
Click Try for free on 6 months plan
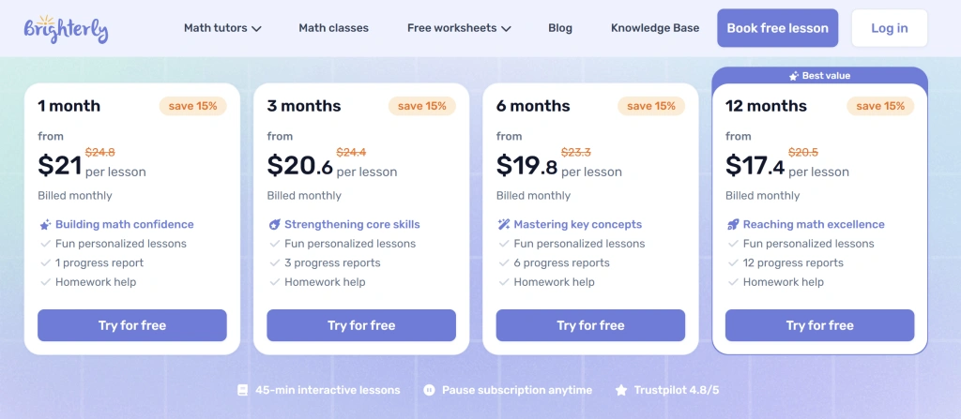pyautogui.click(x=590, y=325)
